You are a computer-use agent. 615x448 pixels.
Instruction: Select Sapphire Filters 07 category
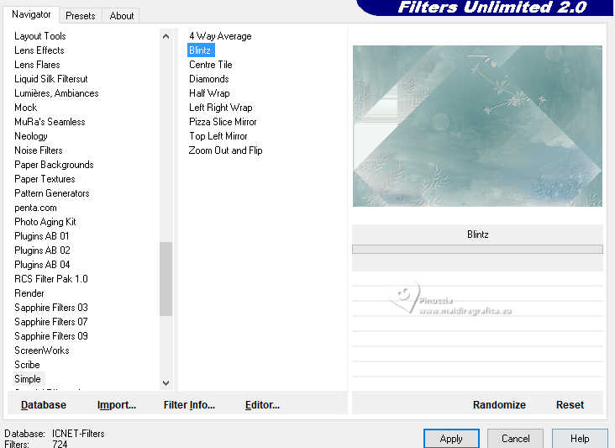(x=51, y=322)
